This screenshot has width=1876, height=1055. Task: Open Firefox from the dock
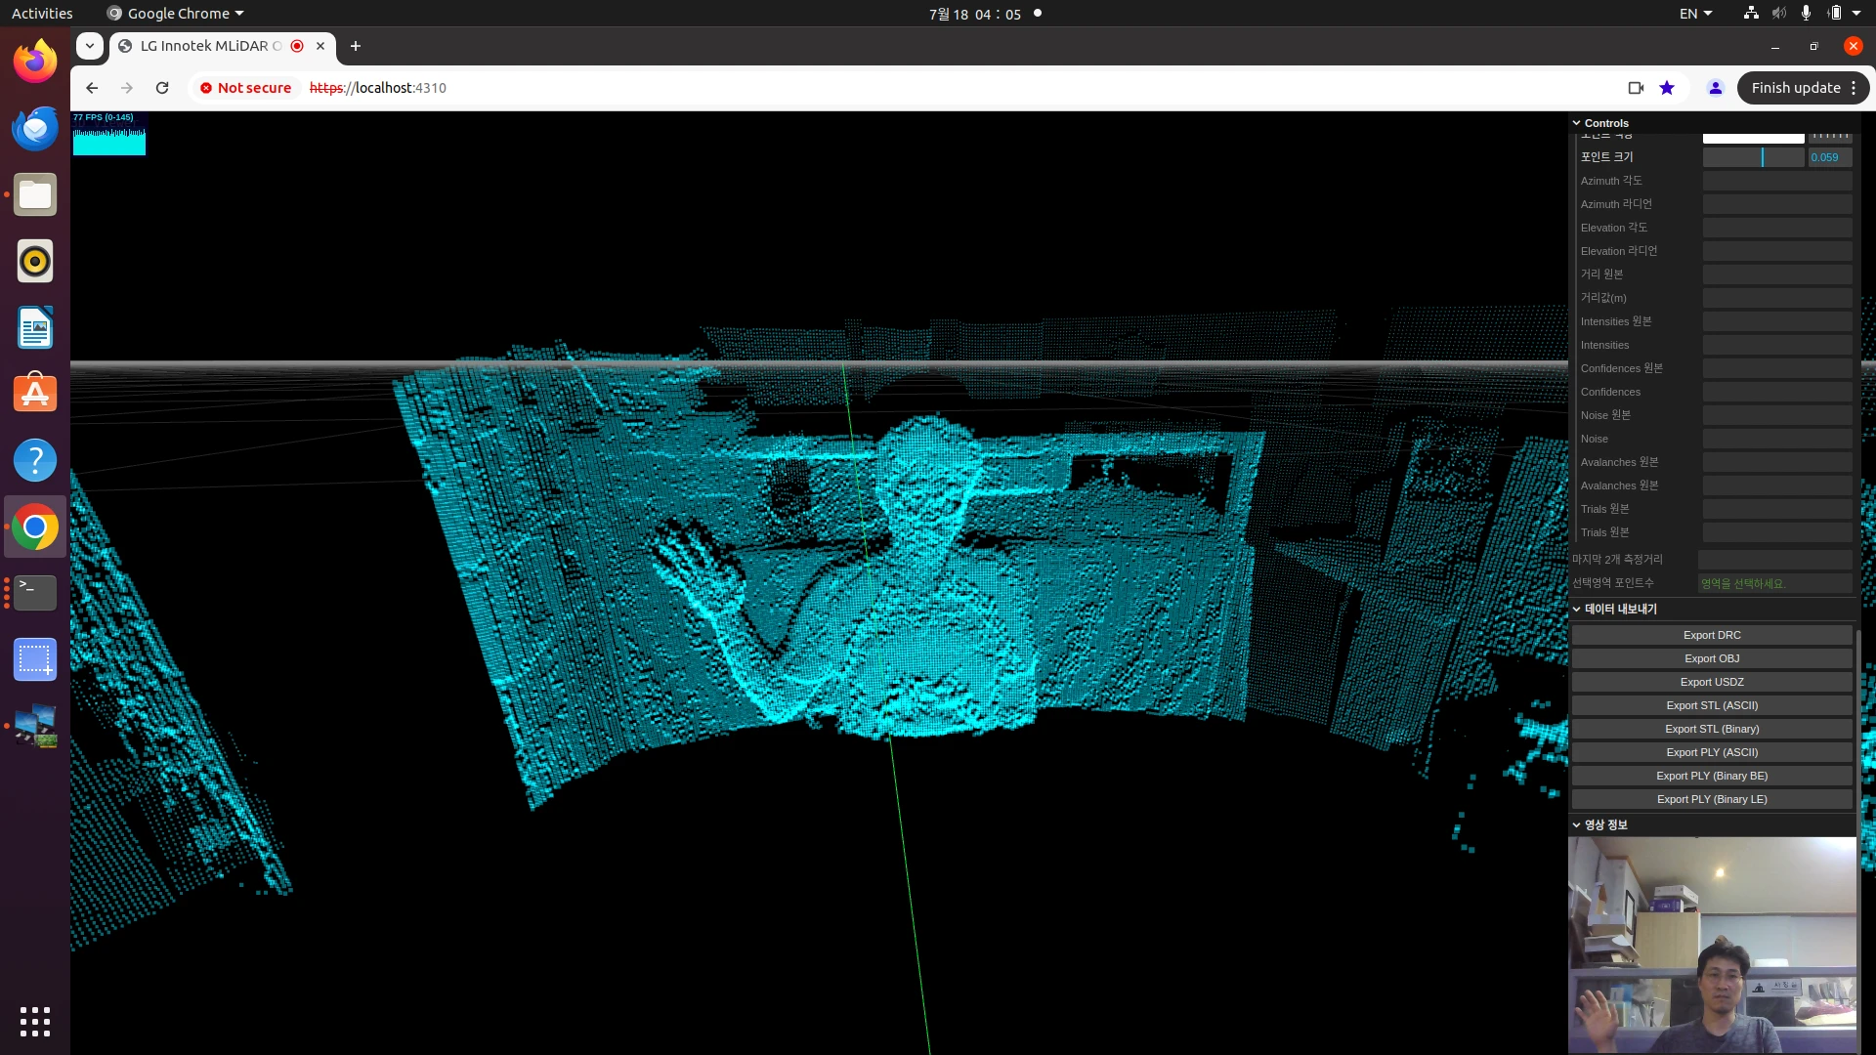click(x=35, y=62)
